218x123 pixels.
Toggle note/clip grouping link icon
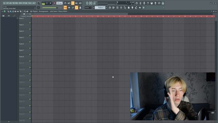76,8
